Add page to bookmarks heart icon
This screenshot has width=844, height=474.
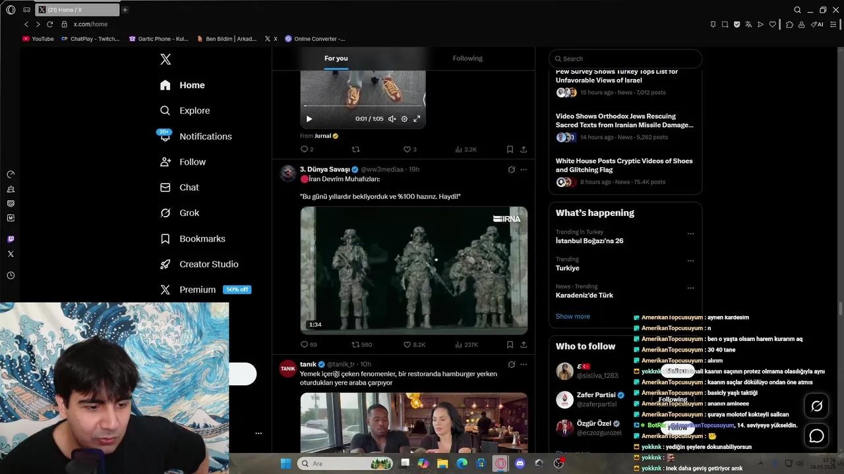[772, 24]
